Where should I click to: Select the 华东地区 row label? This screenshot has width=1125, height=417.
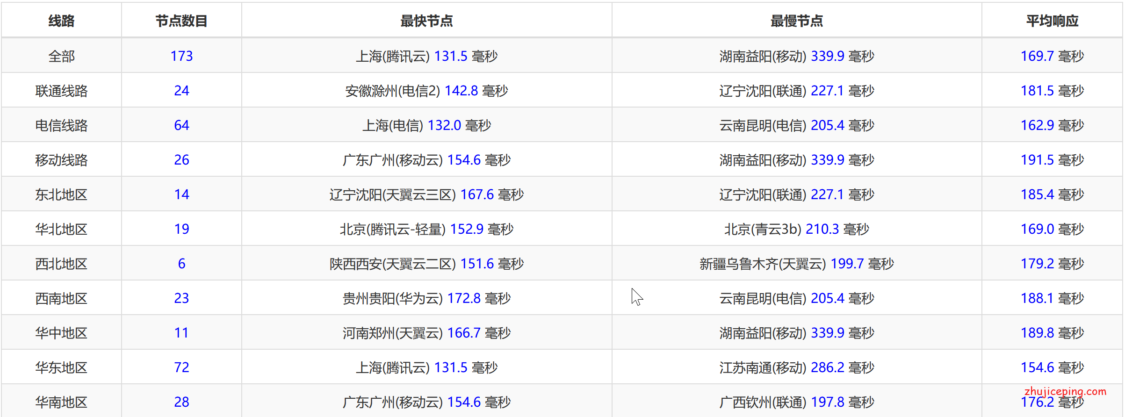[61, 367]
